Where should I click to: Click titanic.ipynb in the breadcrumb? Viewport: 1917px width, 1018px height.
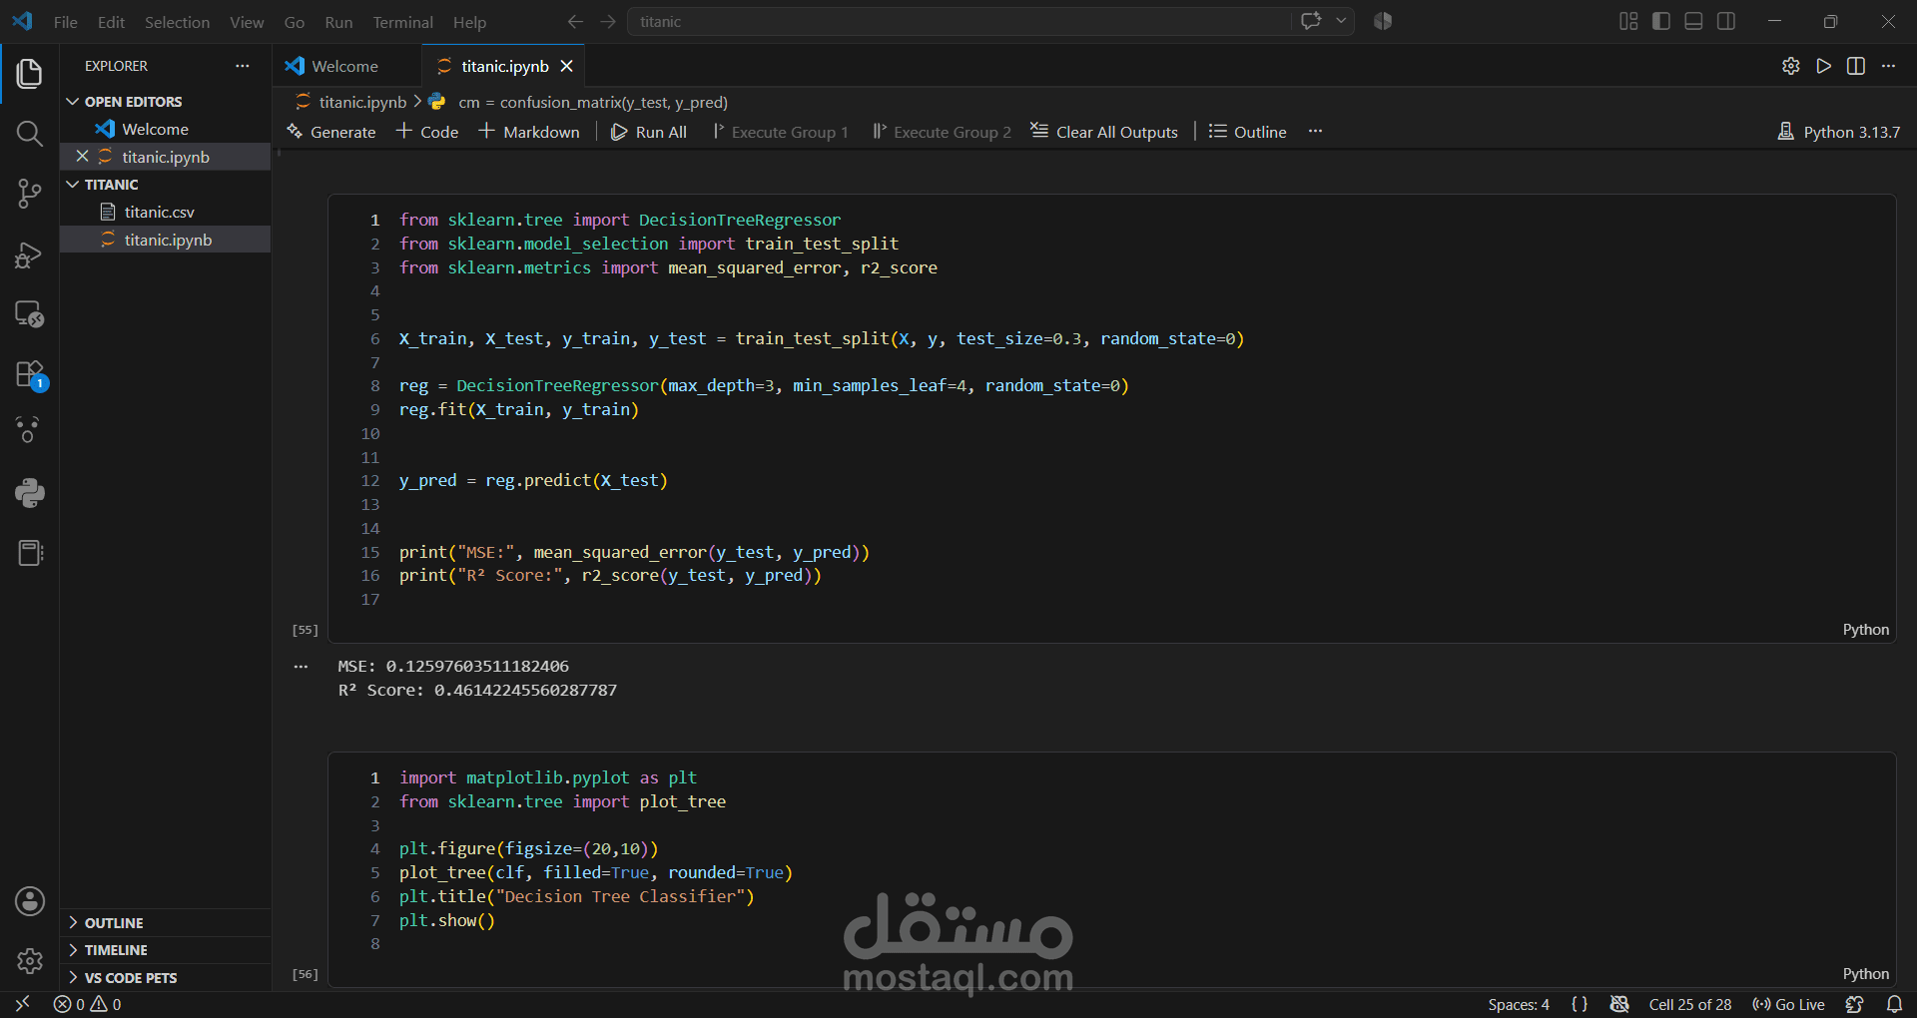click(x=362, y=102)
